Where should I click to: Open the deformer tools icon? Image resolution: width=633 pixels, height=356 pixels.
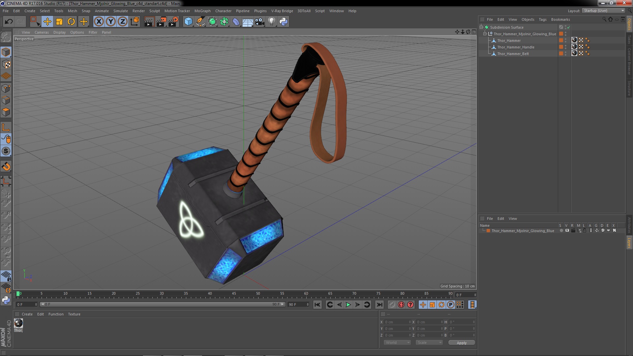click(236, 22)
